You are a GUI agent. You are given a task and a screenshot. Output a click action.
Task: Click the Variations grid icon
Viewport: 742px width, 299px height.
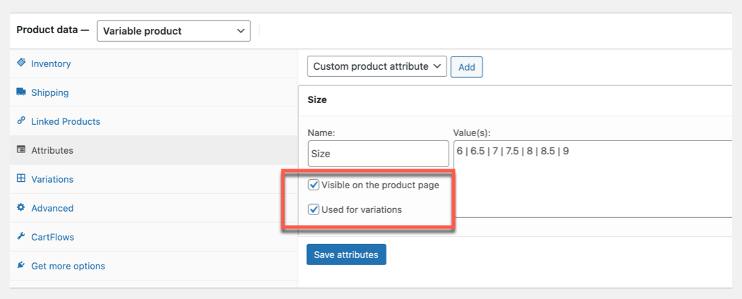21,179
